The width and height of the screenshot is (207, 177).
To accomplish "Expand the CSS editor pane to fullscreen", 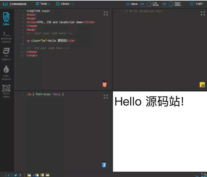I will point(106,96).
